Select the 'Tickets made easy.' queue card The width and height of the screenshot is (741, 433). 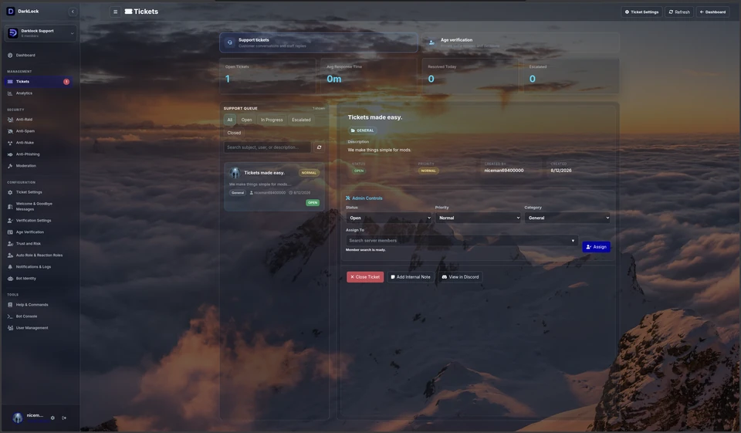[x=274, y=187]
